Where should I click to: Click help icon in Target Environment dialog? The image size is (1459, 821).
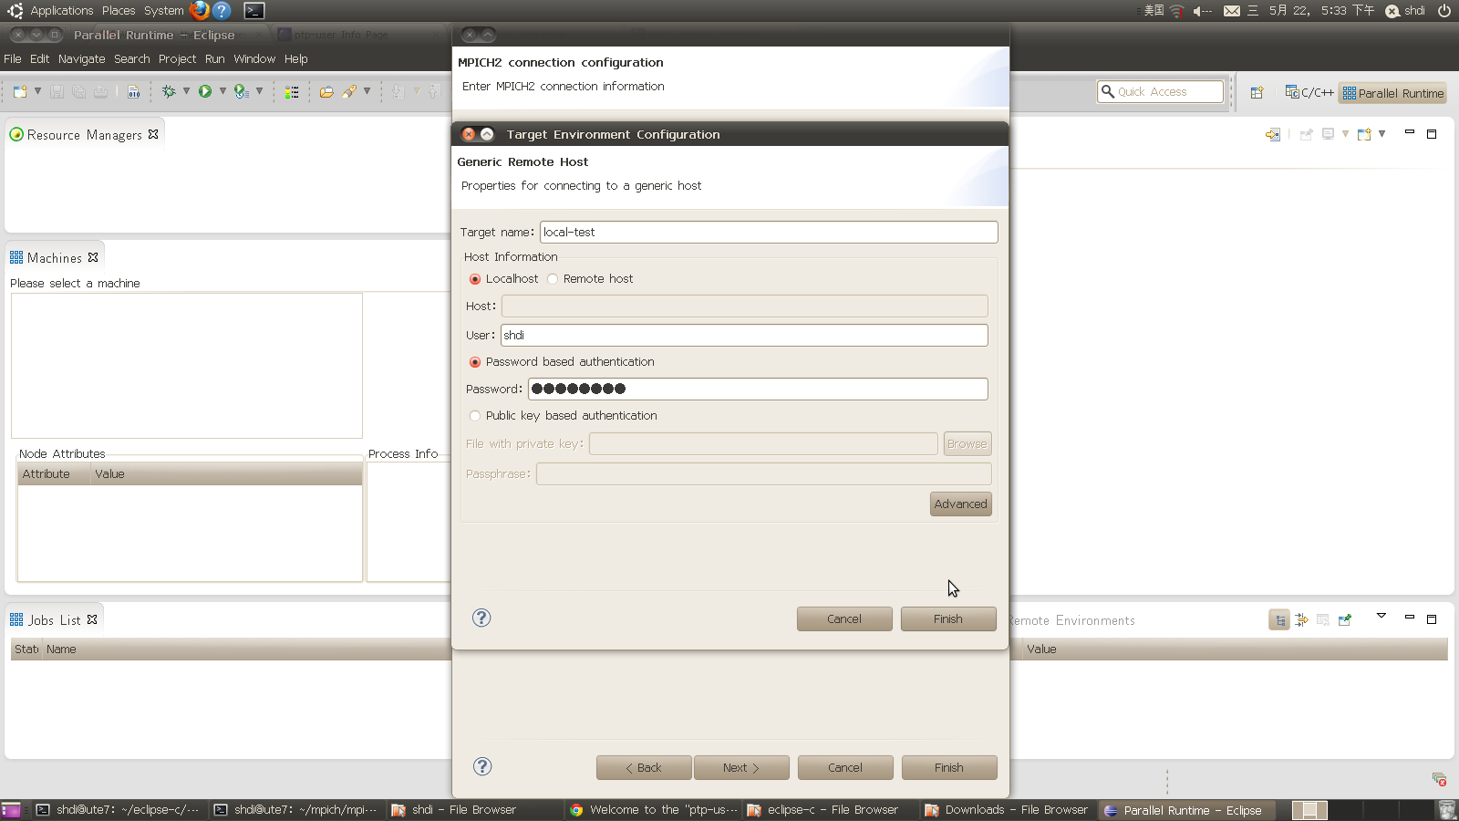point(481,618)
